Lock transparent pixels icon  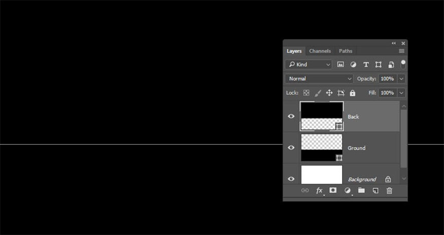tap(306, 93)
